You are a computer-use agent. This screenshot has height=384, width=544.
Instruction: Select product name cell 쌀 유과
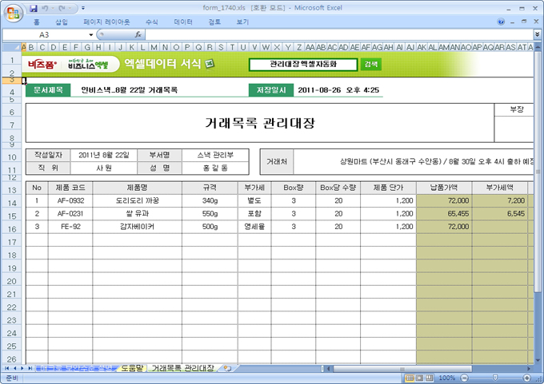point(138,214)
